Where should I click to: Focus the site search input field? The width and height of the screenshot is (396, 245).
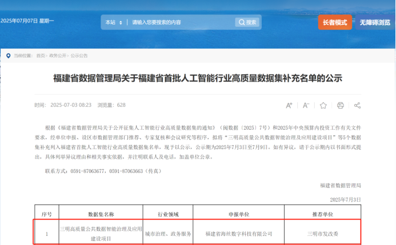(x=180, y=22)
